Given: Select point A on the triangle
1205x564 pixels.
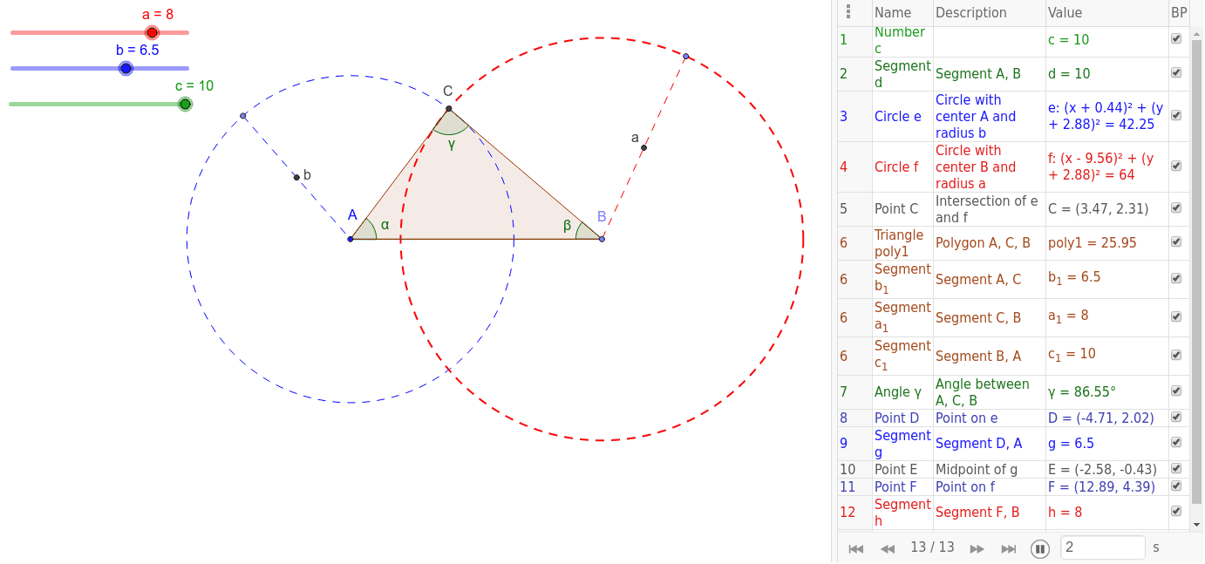Looking at the screenshot, I should pyautogui.click(x=350, y=239).
